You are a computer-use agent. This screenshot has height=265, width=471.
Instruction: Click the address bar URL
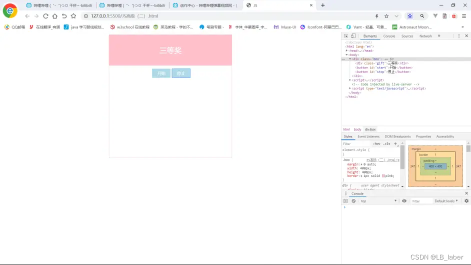point(124,16)
